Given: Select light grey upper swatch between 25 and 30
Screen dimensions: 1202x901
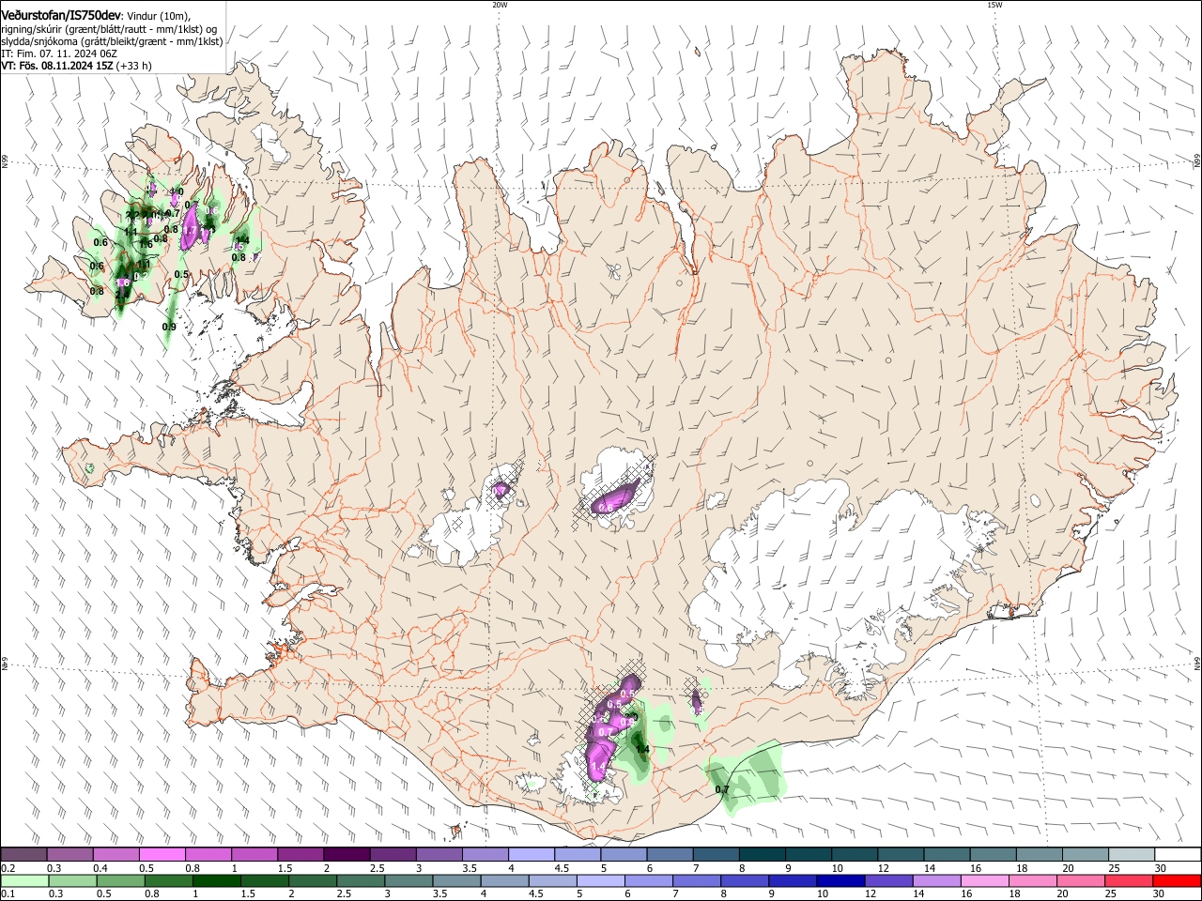Looking at the screenshot, I should coord(1131,854).
